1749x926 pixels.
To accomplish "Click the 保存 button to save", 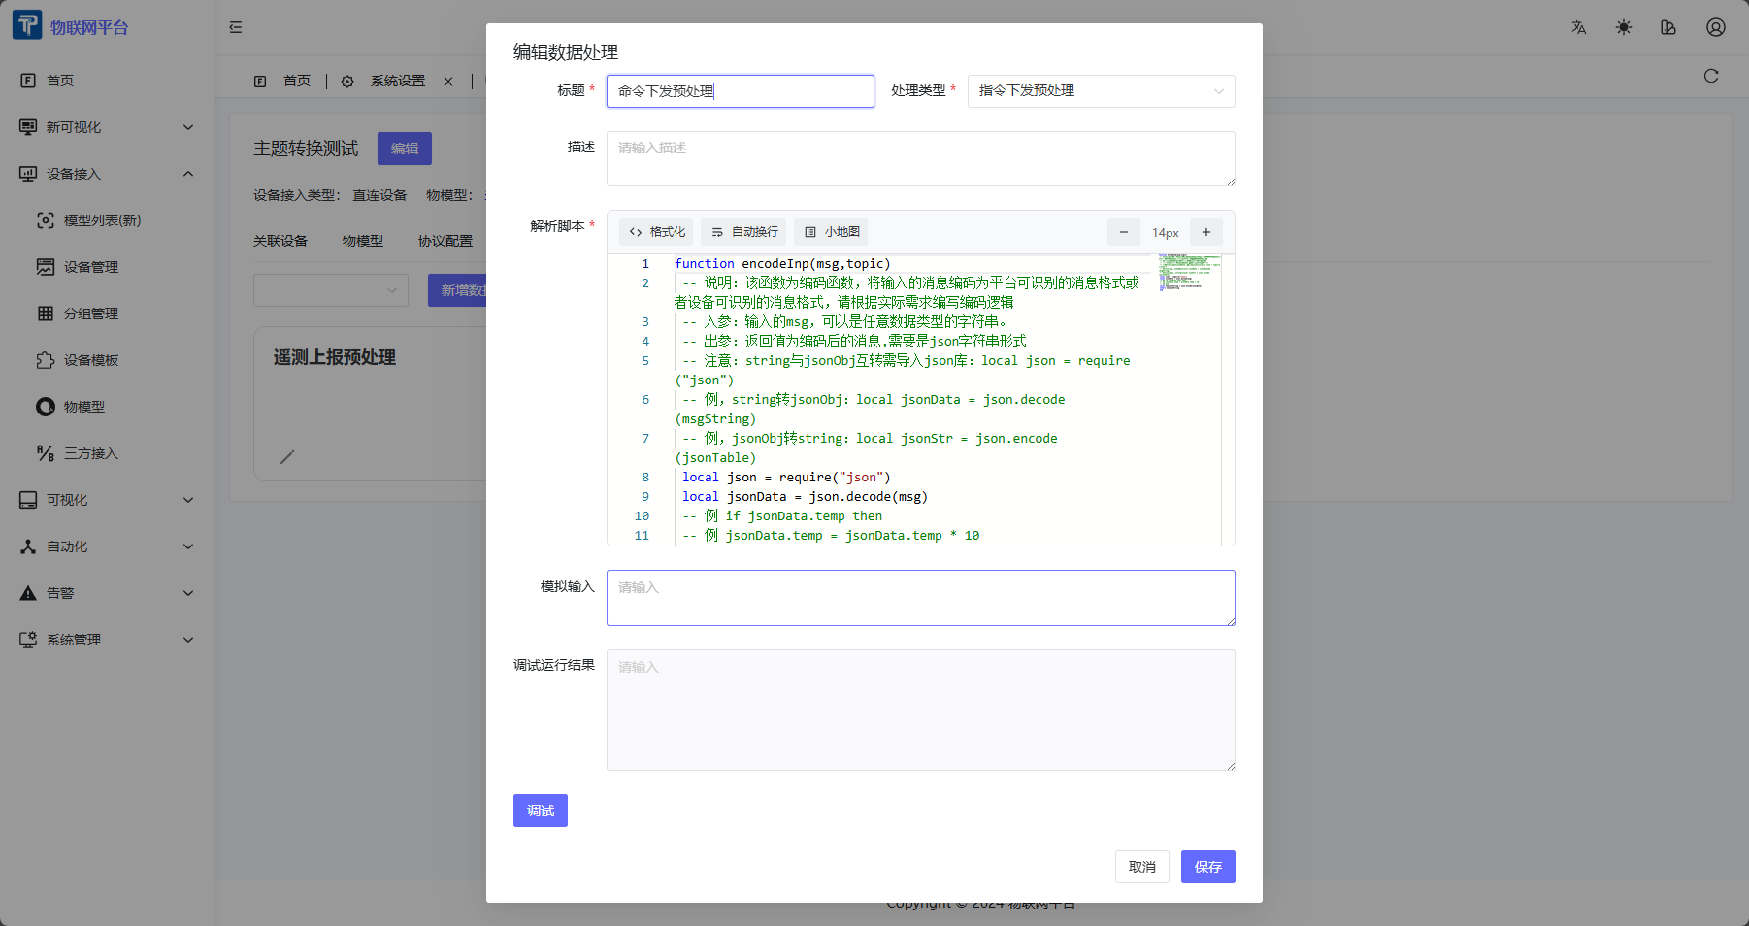I will (x=1207, y=866).
